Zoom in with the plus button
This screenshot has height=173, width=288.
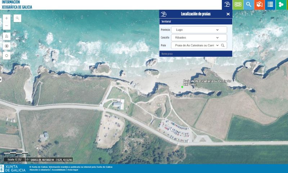[x=6, y=18]
